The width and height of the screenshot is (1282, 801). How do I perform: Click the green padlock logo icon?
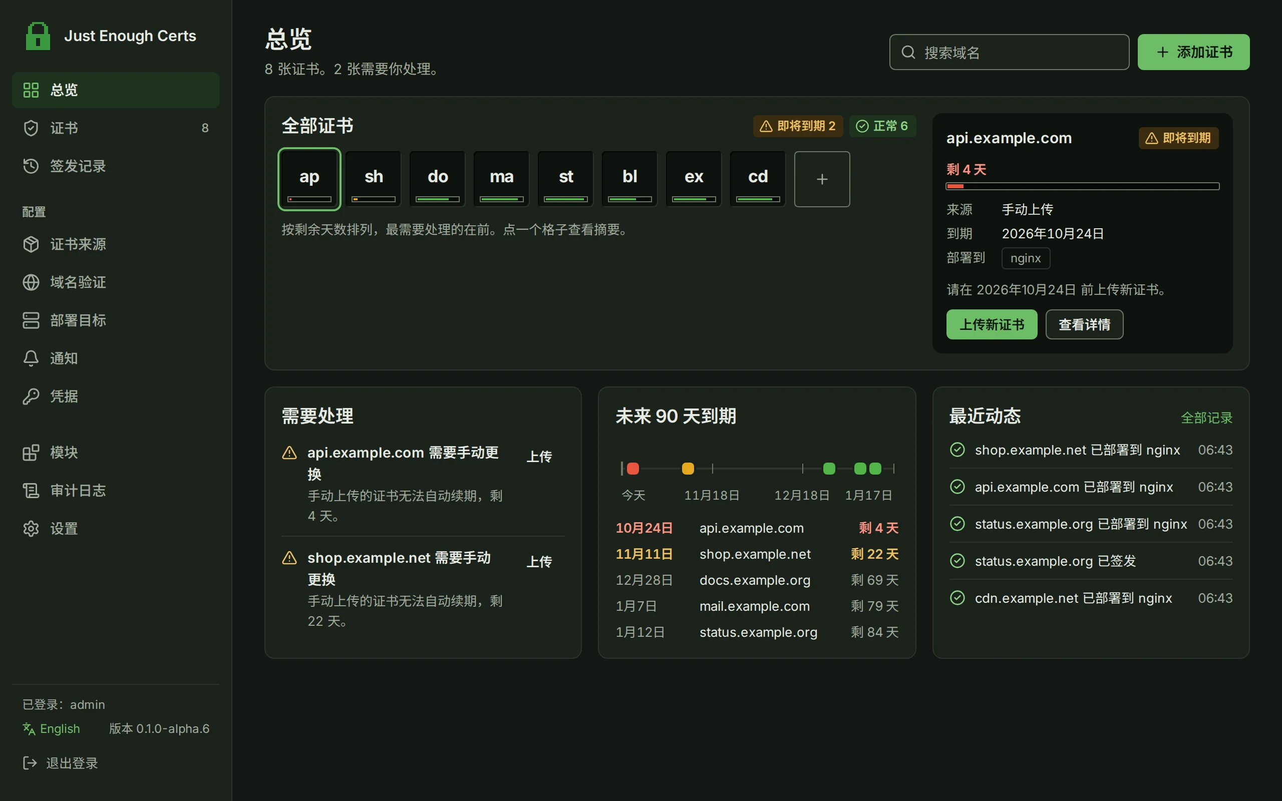pos(38,36)
